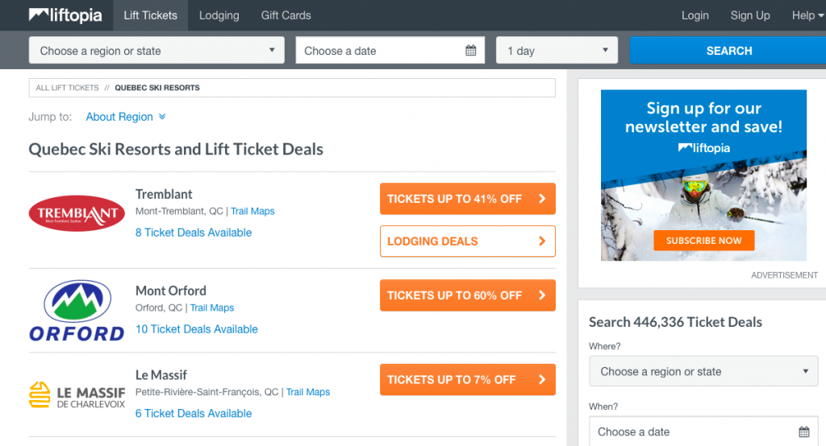This screenshot has height=446, width=826.
Task: Click Tremblant Tickets Up To 41% Off
Action: click(x=467, y=199)
